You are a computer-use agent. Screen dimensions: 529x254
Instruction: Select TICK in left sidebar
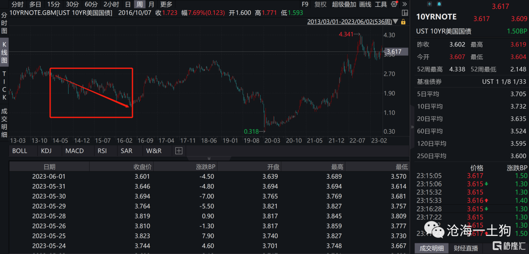(4, 86)
